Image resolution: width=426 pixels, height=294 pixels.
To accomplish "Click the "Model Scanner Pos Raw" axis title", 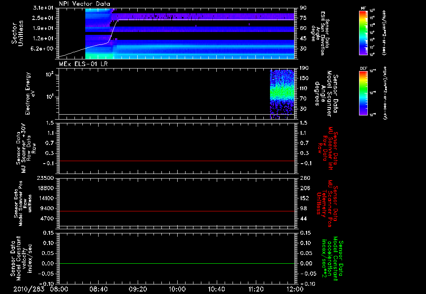I will click(23, 203).
